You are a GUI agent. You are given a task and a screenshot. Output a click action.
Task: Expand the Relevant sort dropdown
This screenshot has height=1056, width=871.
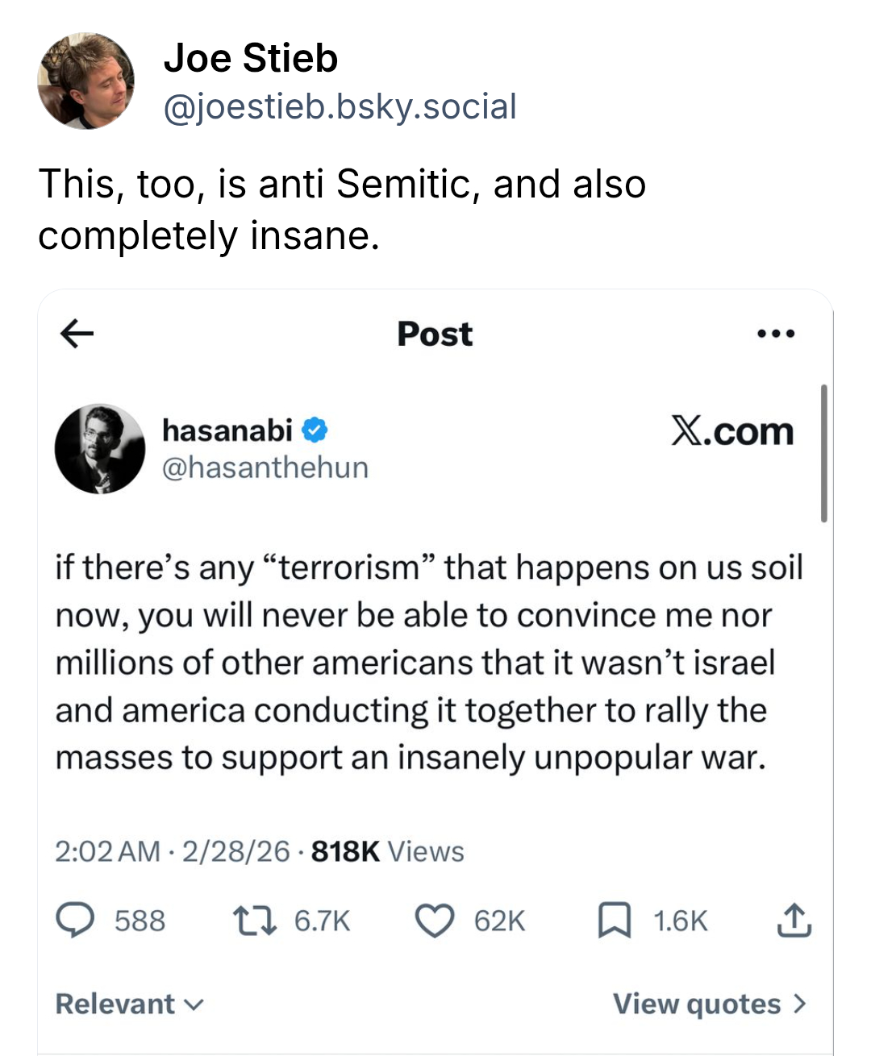tap(129, 1004)
